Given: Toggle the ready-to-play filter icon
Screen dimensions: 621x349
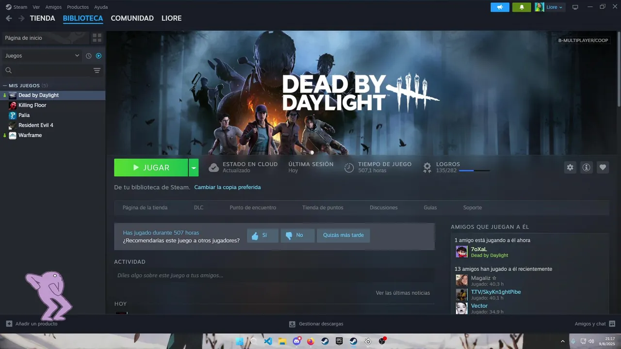Looking at the screenshot, I should pos(98,56).
